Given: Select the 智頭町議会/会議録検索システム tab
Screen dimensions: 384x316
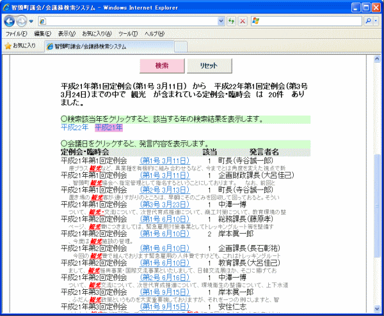Looking at the screenshot, I should (x=109, y=47).
